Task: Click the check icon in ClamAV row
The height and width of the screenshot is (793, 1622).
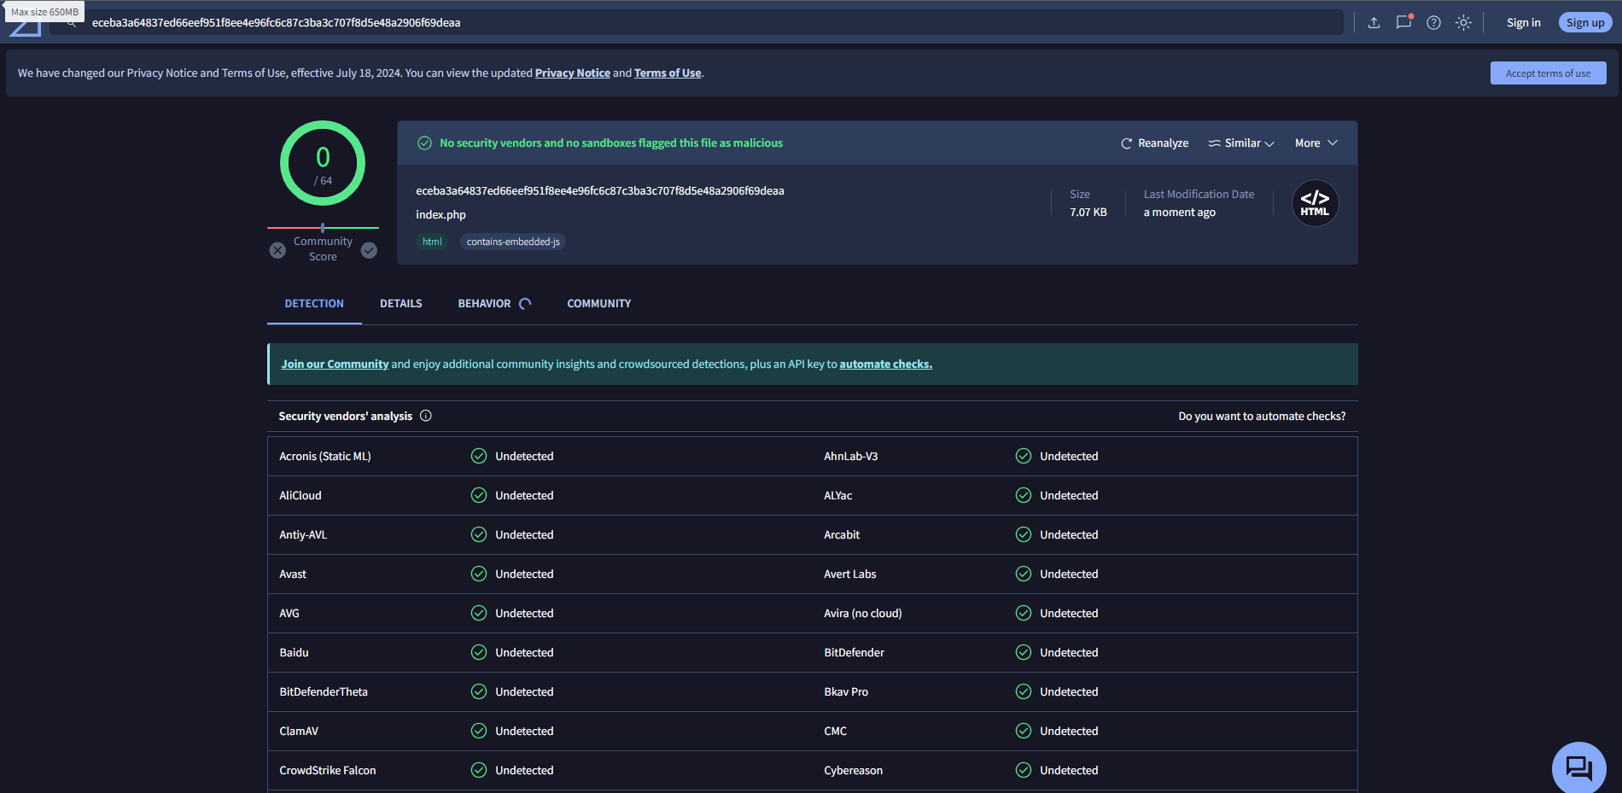Action: 479,731
